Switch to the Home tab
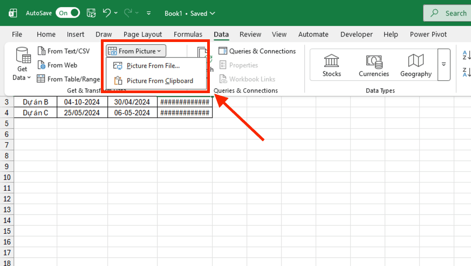The height and width of the screenshot is (266, 471). click(46, 34)
